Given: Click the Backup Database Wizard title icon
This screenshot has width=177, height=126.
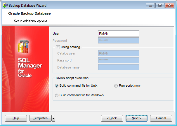Looking at the screenshot, I should 5,5.
